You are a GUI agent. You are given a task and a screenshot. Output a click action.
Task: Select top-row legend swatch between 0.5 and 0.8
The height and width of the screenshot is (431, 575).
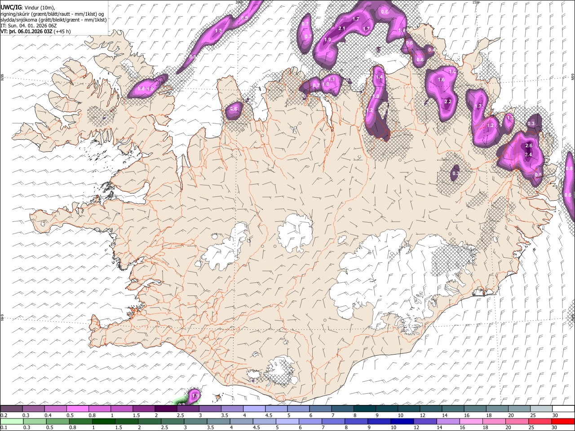point(77,409)
